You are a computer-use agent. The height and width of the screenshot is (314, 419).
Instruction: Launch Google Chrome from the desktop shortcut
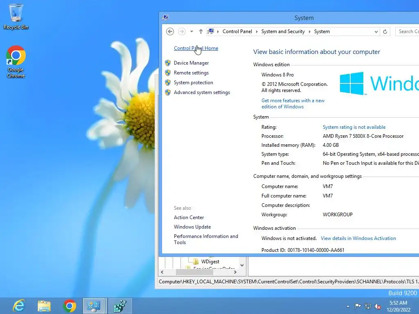coord(16,62)
